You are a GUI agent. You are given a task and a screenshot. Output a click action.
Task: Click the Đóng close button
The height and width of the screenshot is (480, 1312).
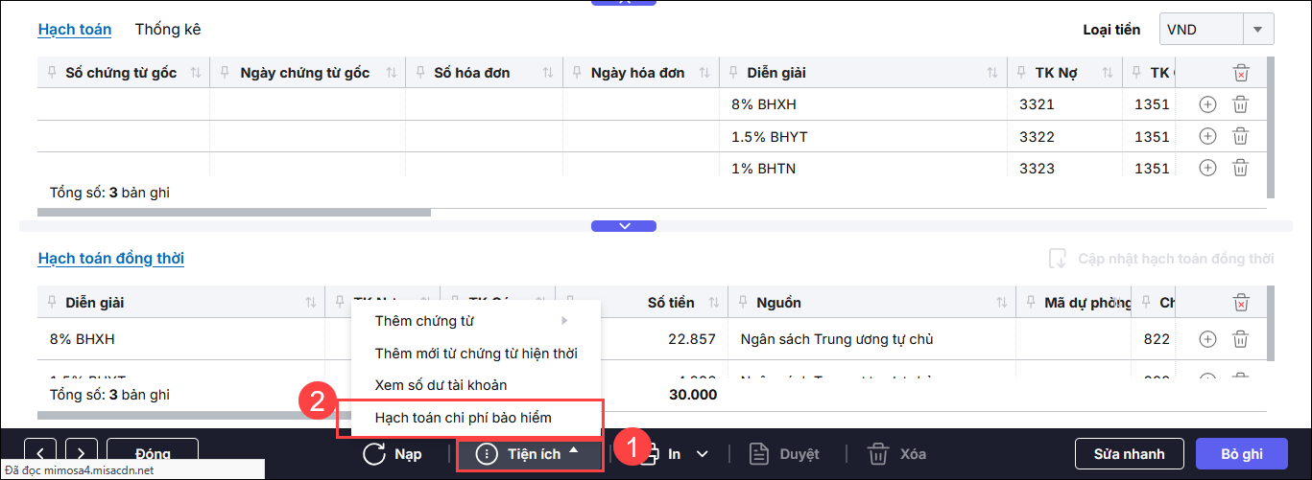(152, 454)
